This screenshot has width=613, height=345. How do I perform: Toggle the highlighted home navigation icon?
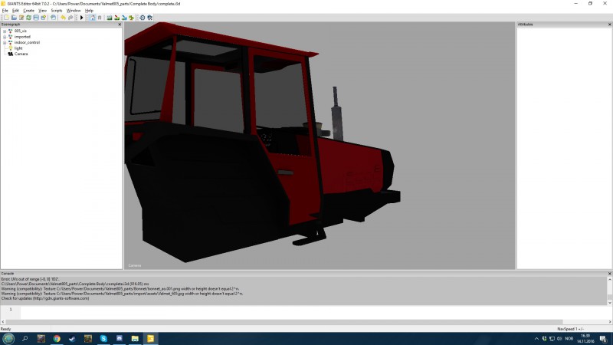[92, 18]
